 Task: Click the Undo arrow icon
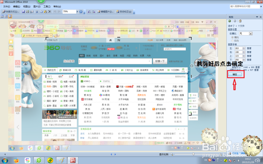pyautogui.click(x=55, y=12)
